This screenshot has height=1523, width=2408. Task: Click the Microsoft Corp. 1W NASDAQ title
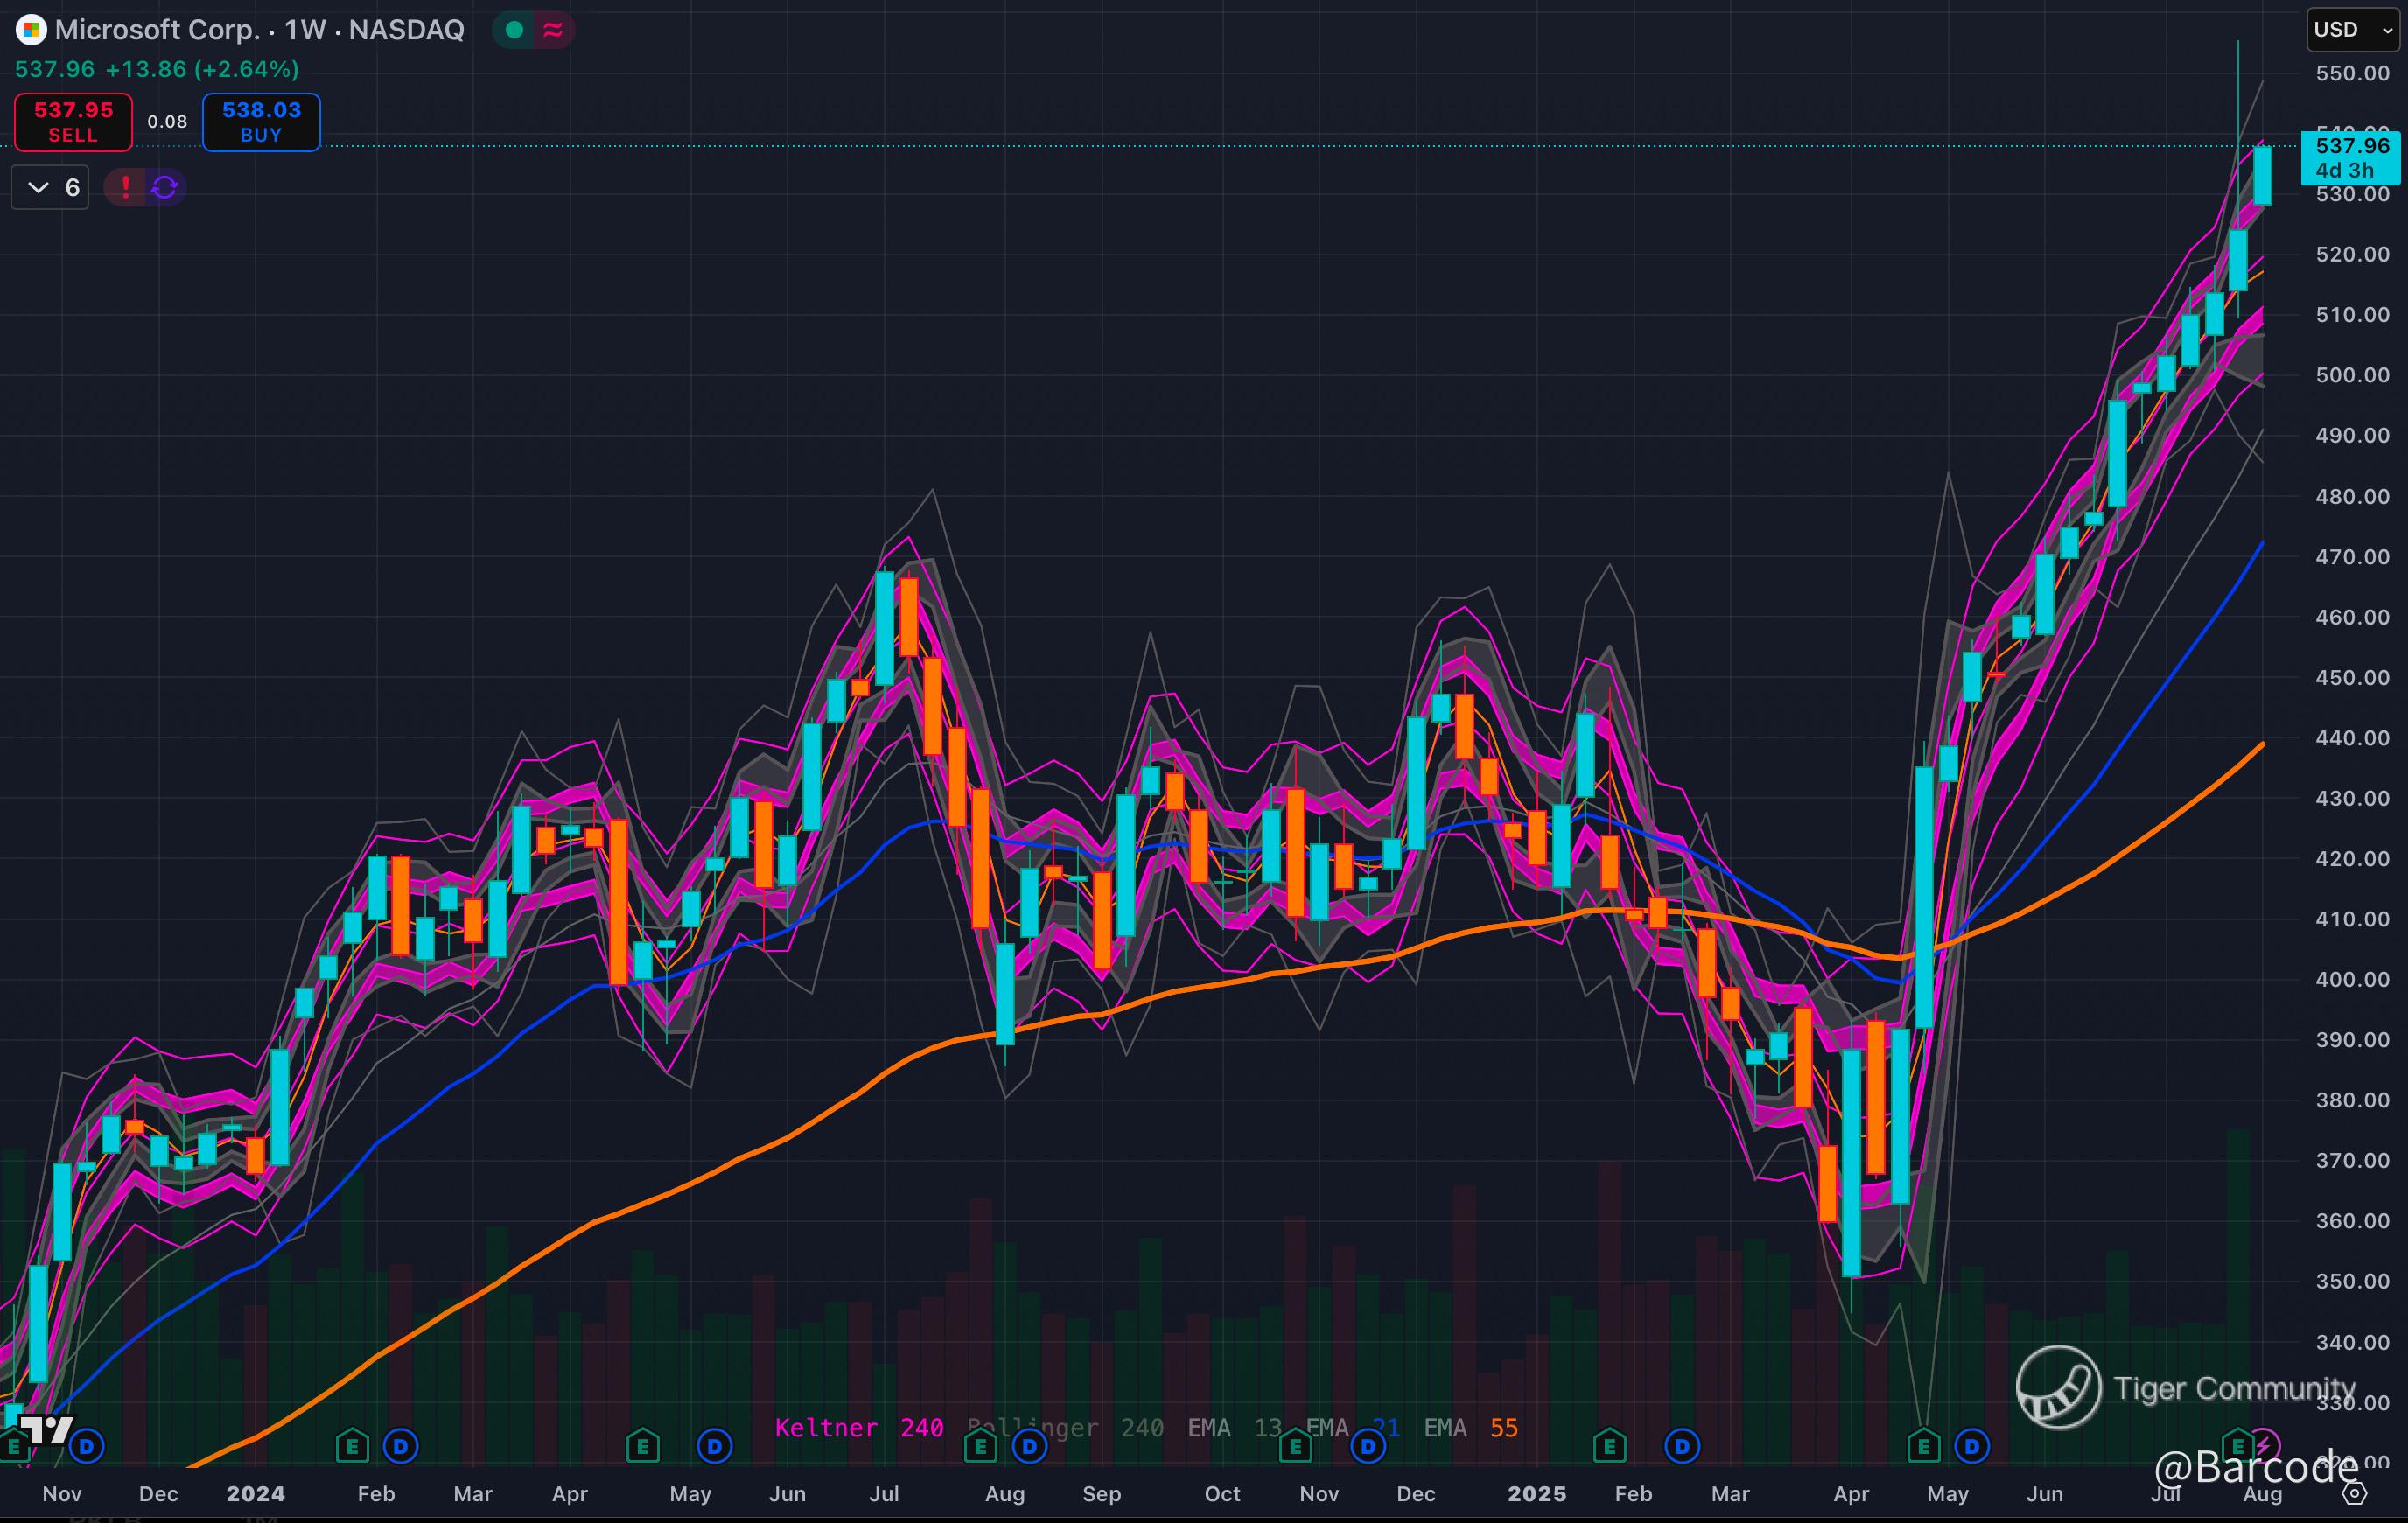click(x=260, y=30)
